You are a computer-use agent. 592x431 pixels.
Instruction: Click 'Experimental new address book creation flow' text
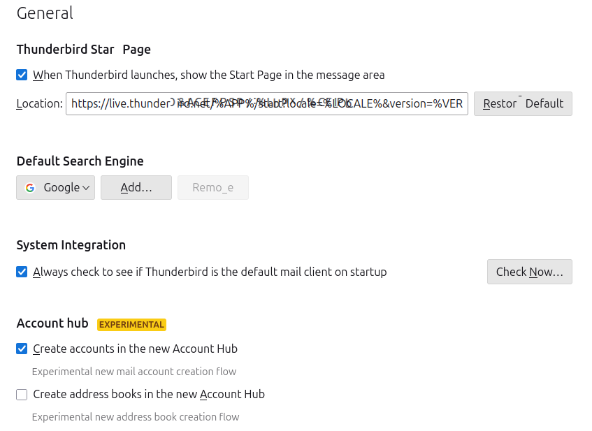[x=136, y=417]
